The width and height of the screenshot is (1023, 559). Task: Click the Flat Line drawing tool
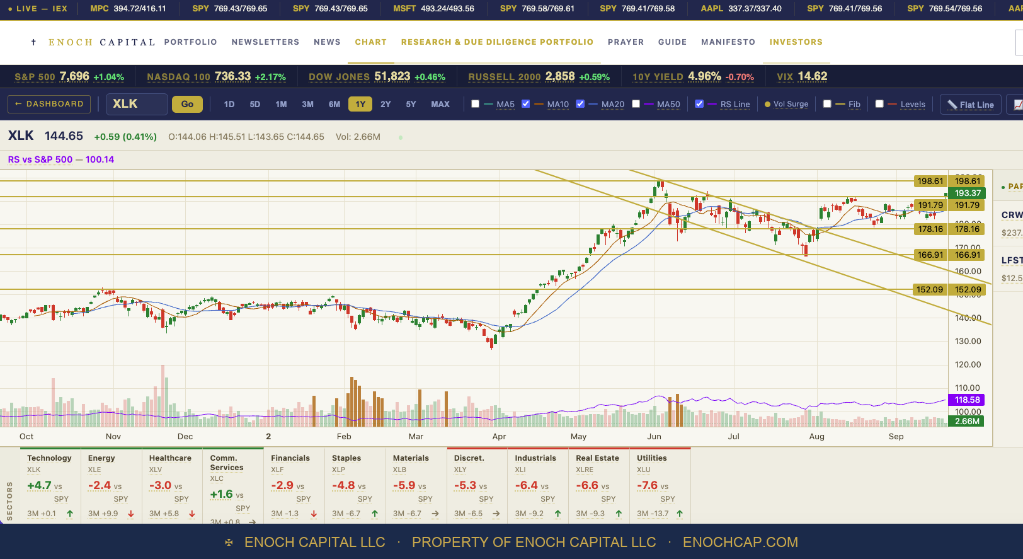(x=971, y=105)
